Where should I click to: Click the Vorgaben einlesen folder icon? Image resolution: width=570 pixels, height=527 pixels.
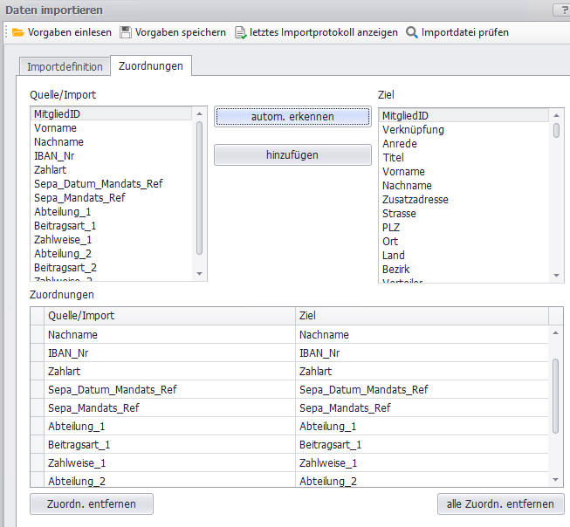(x=17, y=32)
